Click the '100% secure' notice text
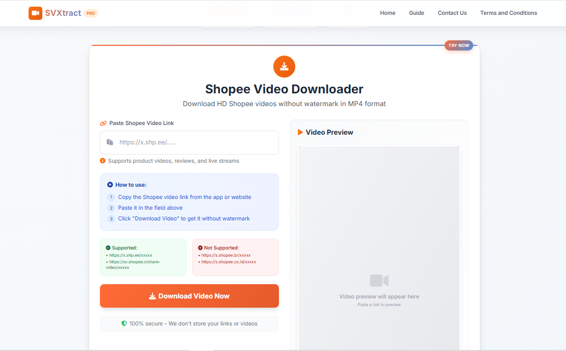The width and height of the screenshot is (566, 351). tap(193, 324)
